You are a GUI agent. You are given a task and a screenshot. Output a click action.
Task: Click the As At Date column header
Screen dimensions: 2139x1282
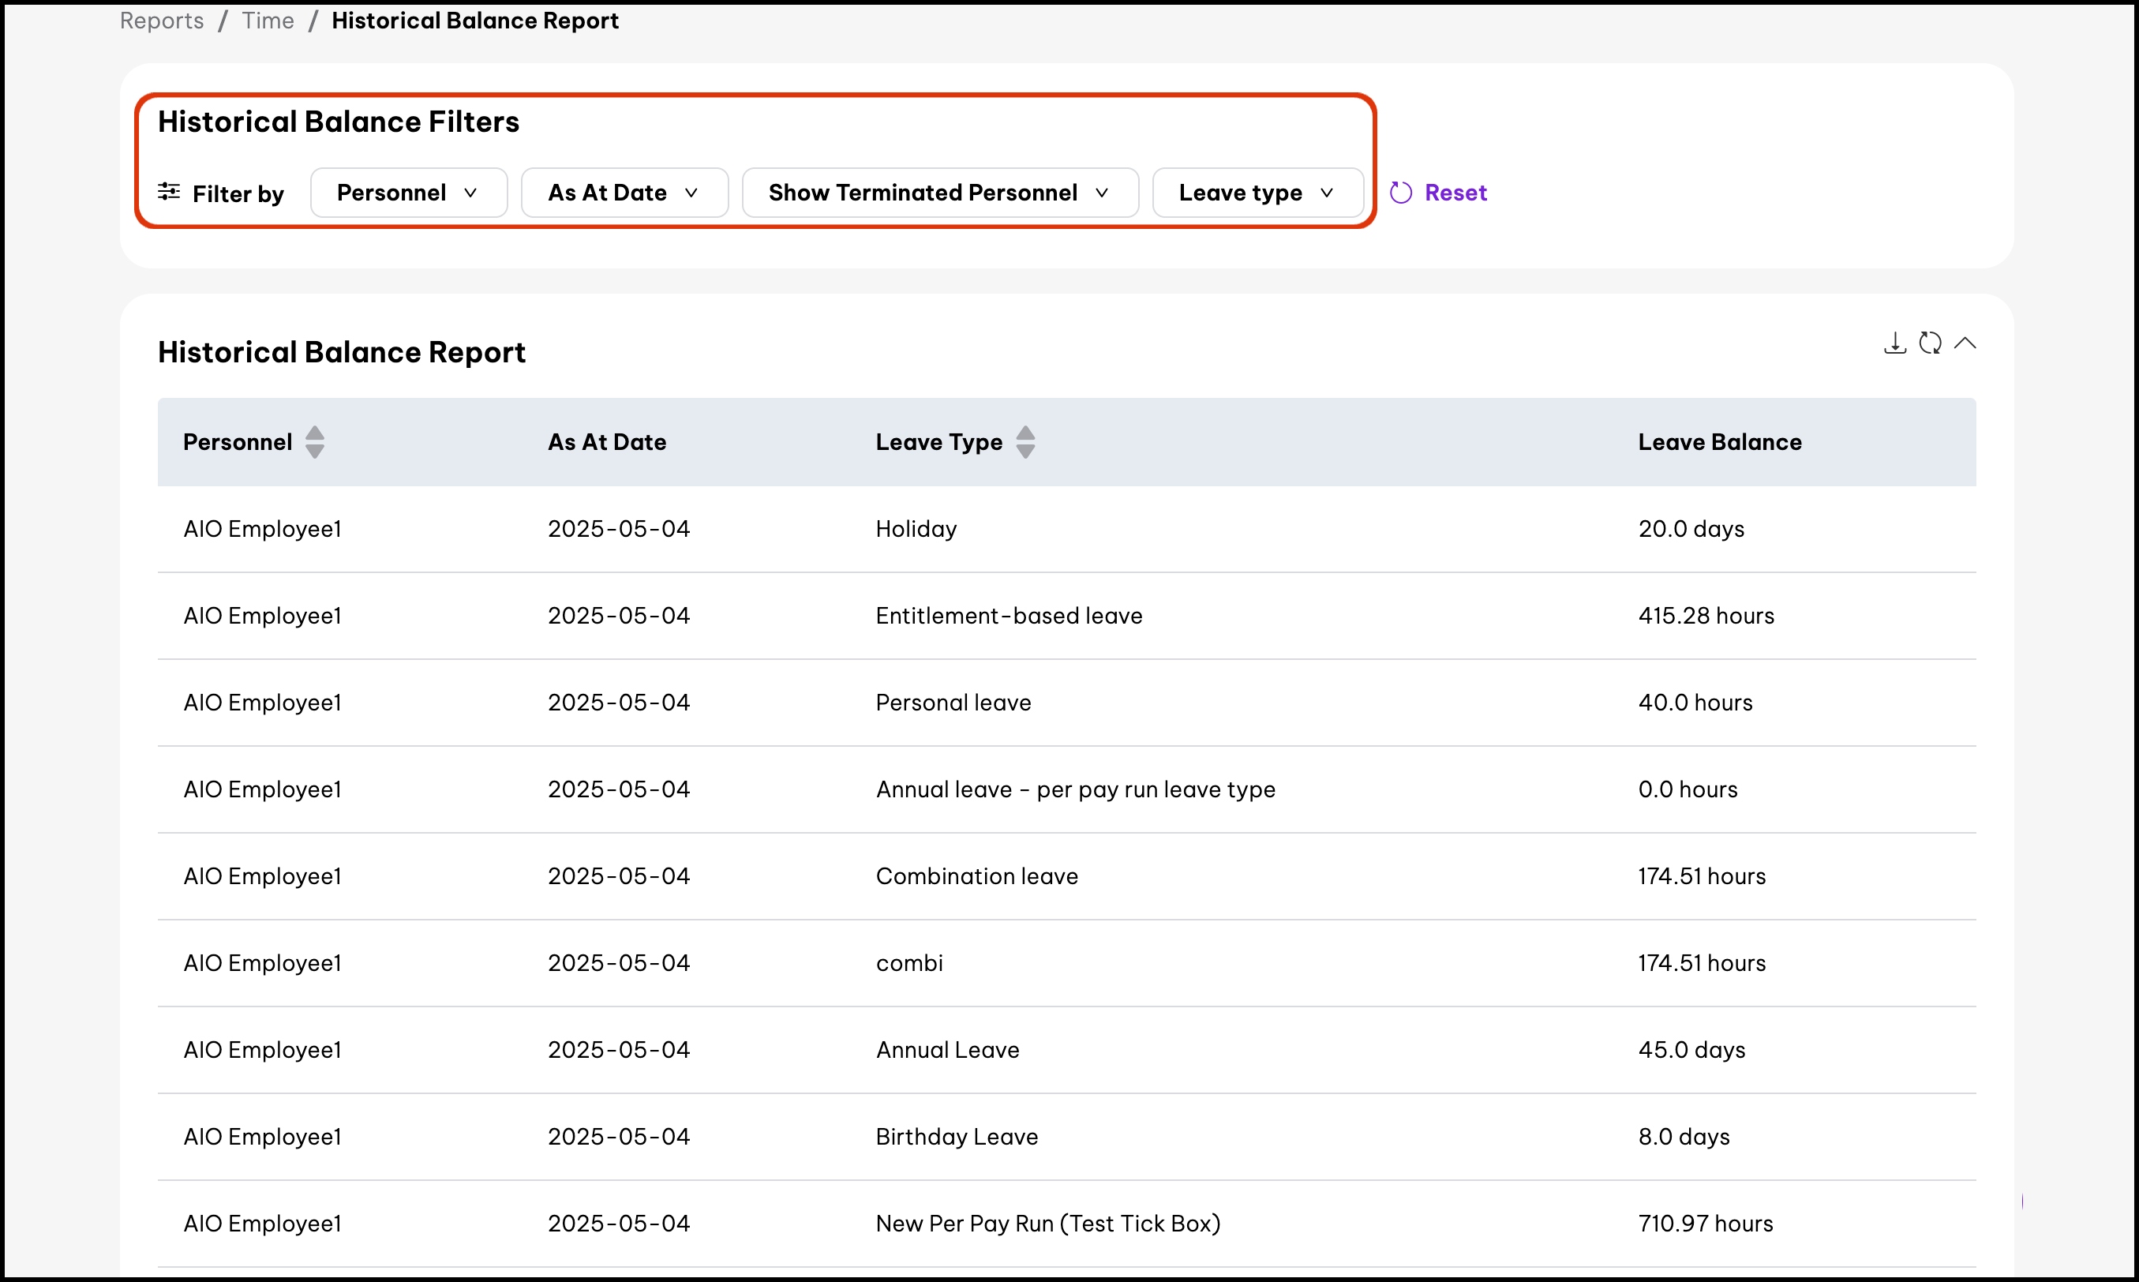[x=607, y=442]
